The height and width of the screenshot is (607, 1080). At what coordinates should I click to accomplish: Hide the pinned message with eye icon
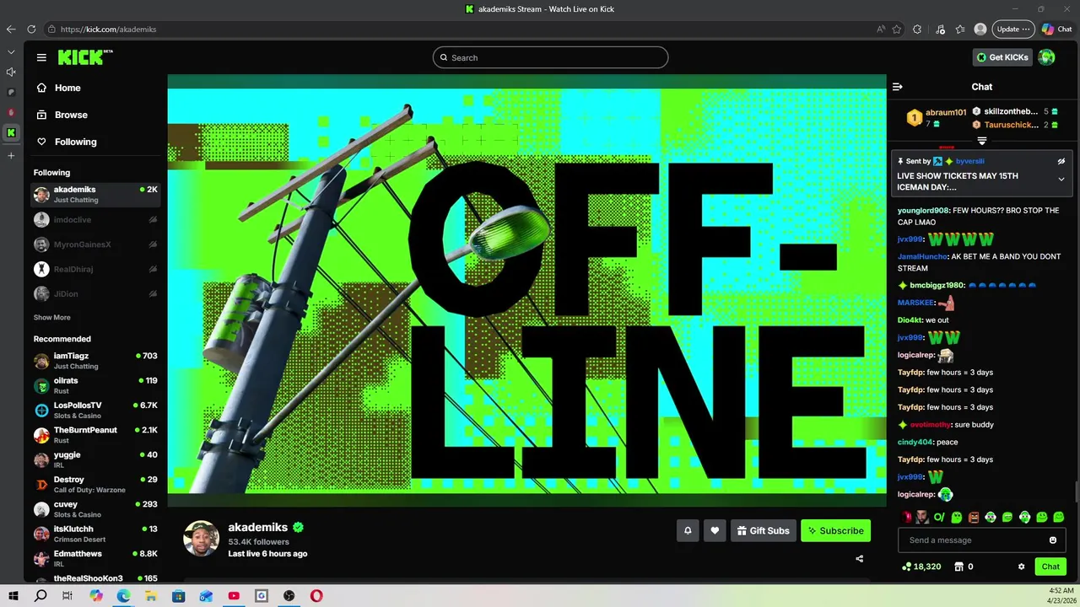point(1061,161)
